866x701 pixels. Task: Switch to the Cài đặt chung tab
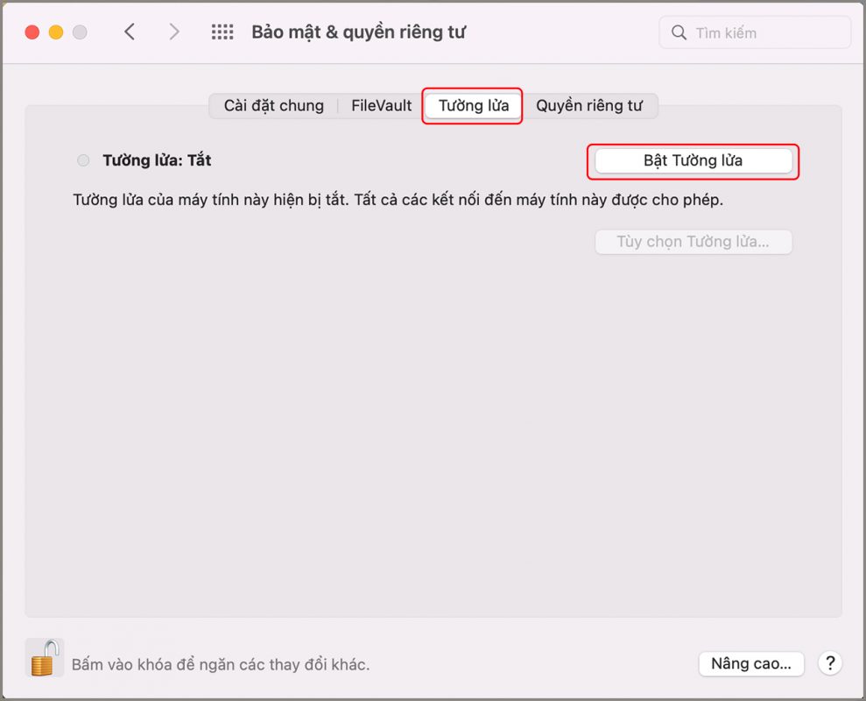tap(273, 106)
